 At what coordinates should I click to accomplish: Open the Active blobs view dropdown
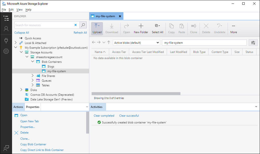point(136,43)
